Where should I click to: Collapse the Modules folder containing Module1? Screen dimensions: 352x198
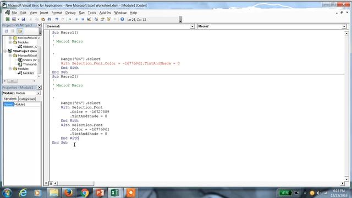pyautogui.click(x=10, y=69)
